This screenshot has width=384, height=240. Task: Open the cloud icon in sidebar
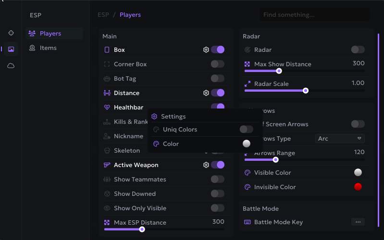(11, 65)
